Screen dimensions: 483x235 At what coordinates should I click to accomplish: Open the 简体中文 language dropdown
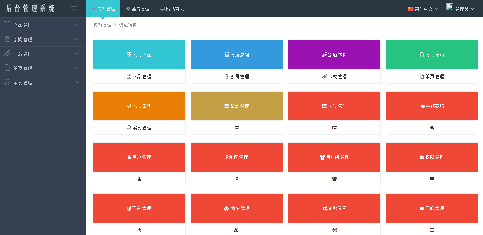point(423,9)
